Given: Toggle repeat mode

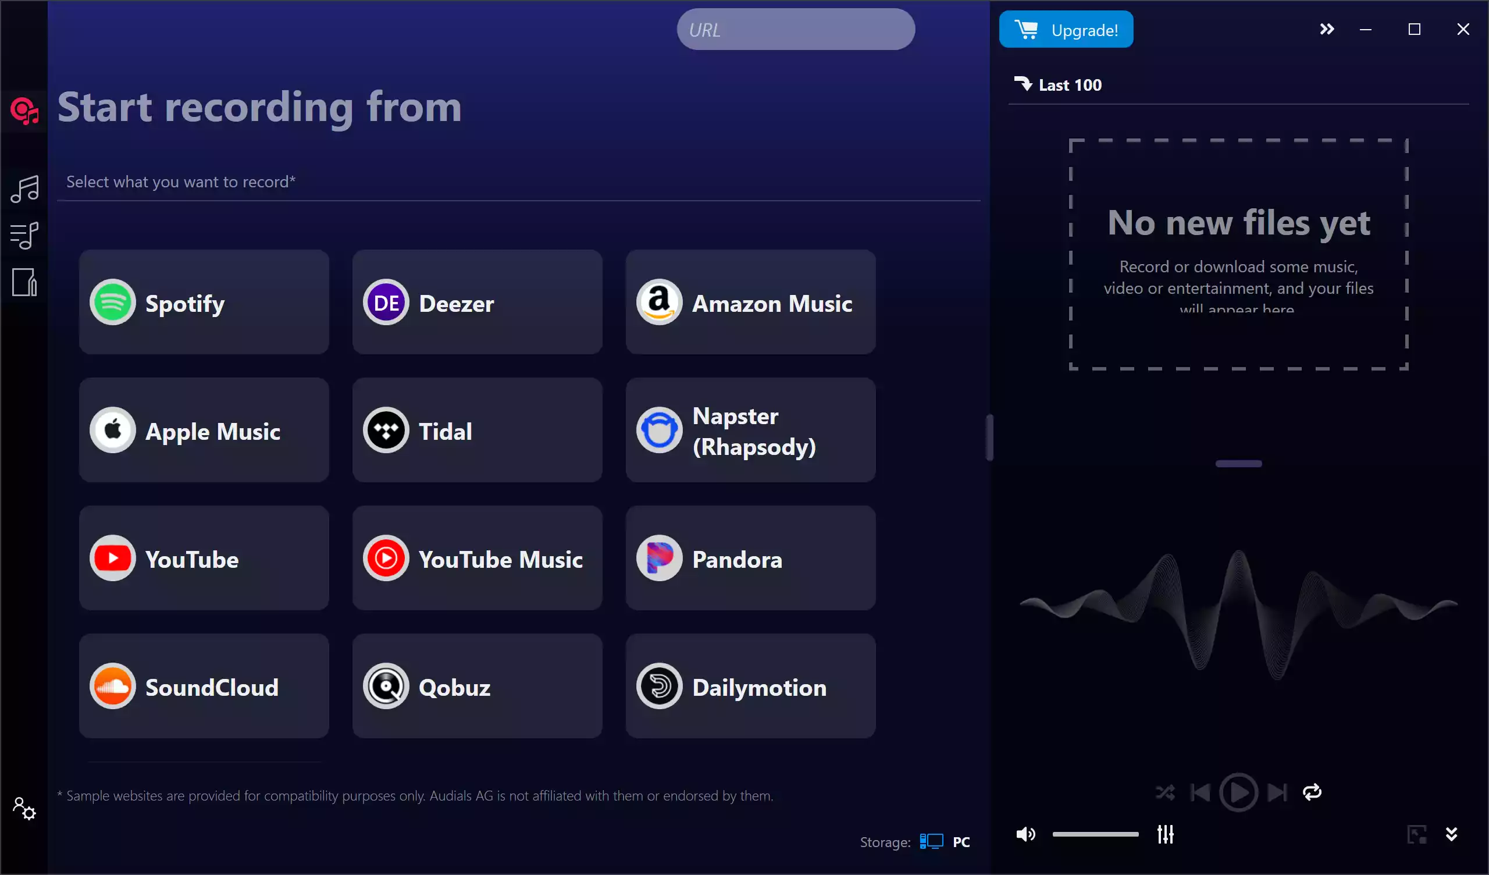Looking at the screenshot, I should click(1312, 792).
